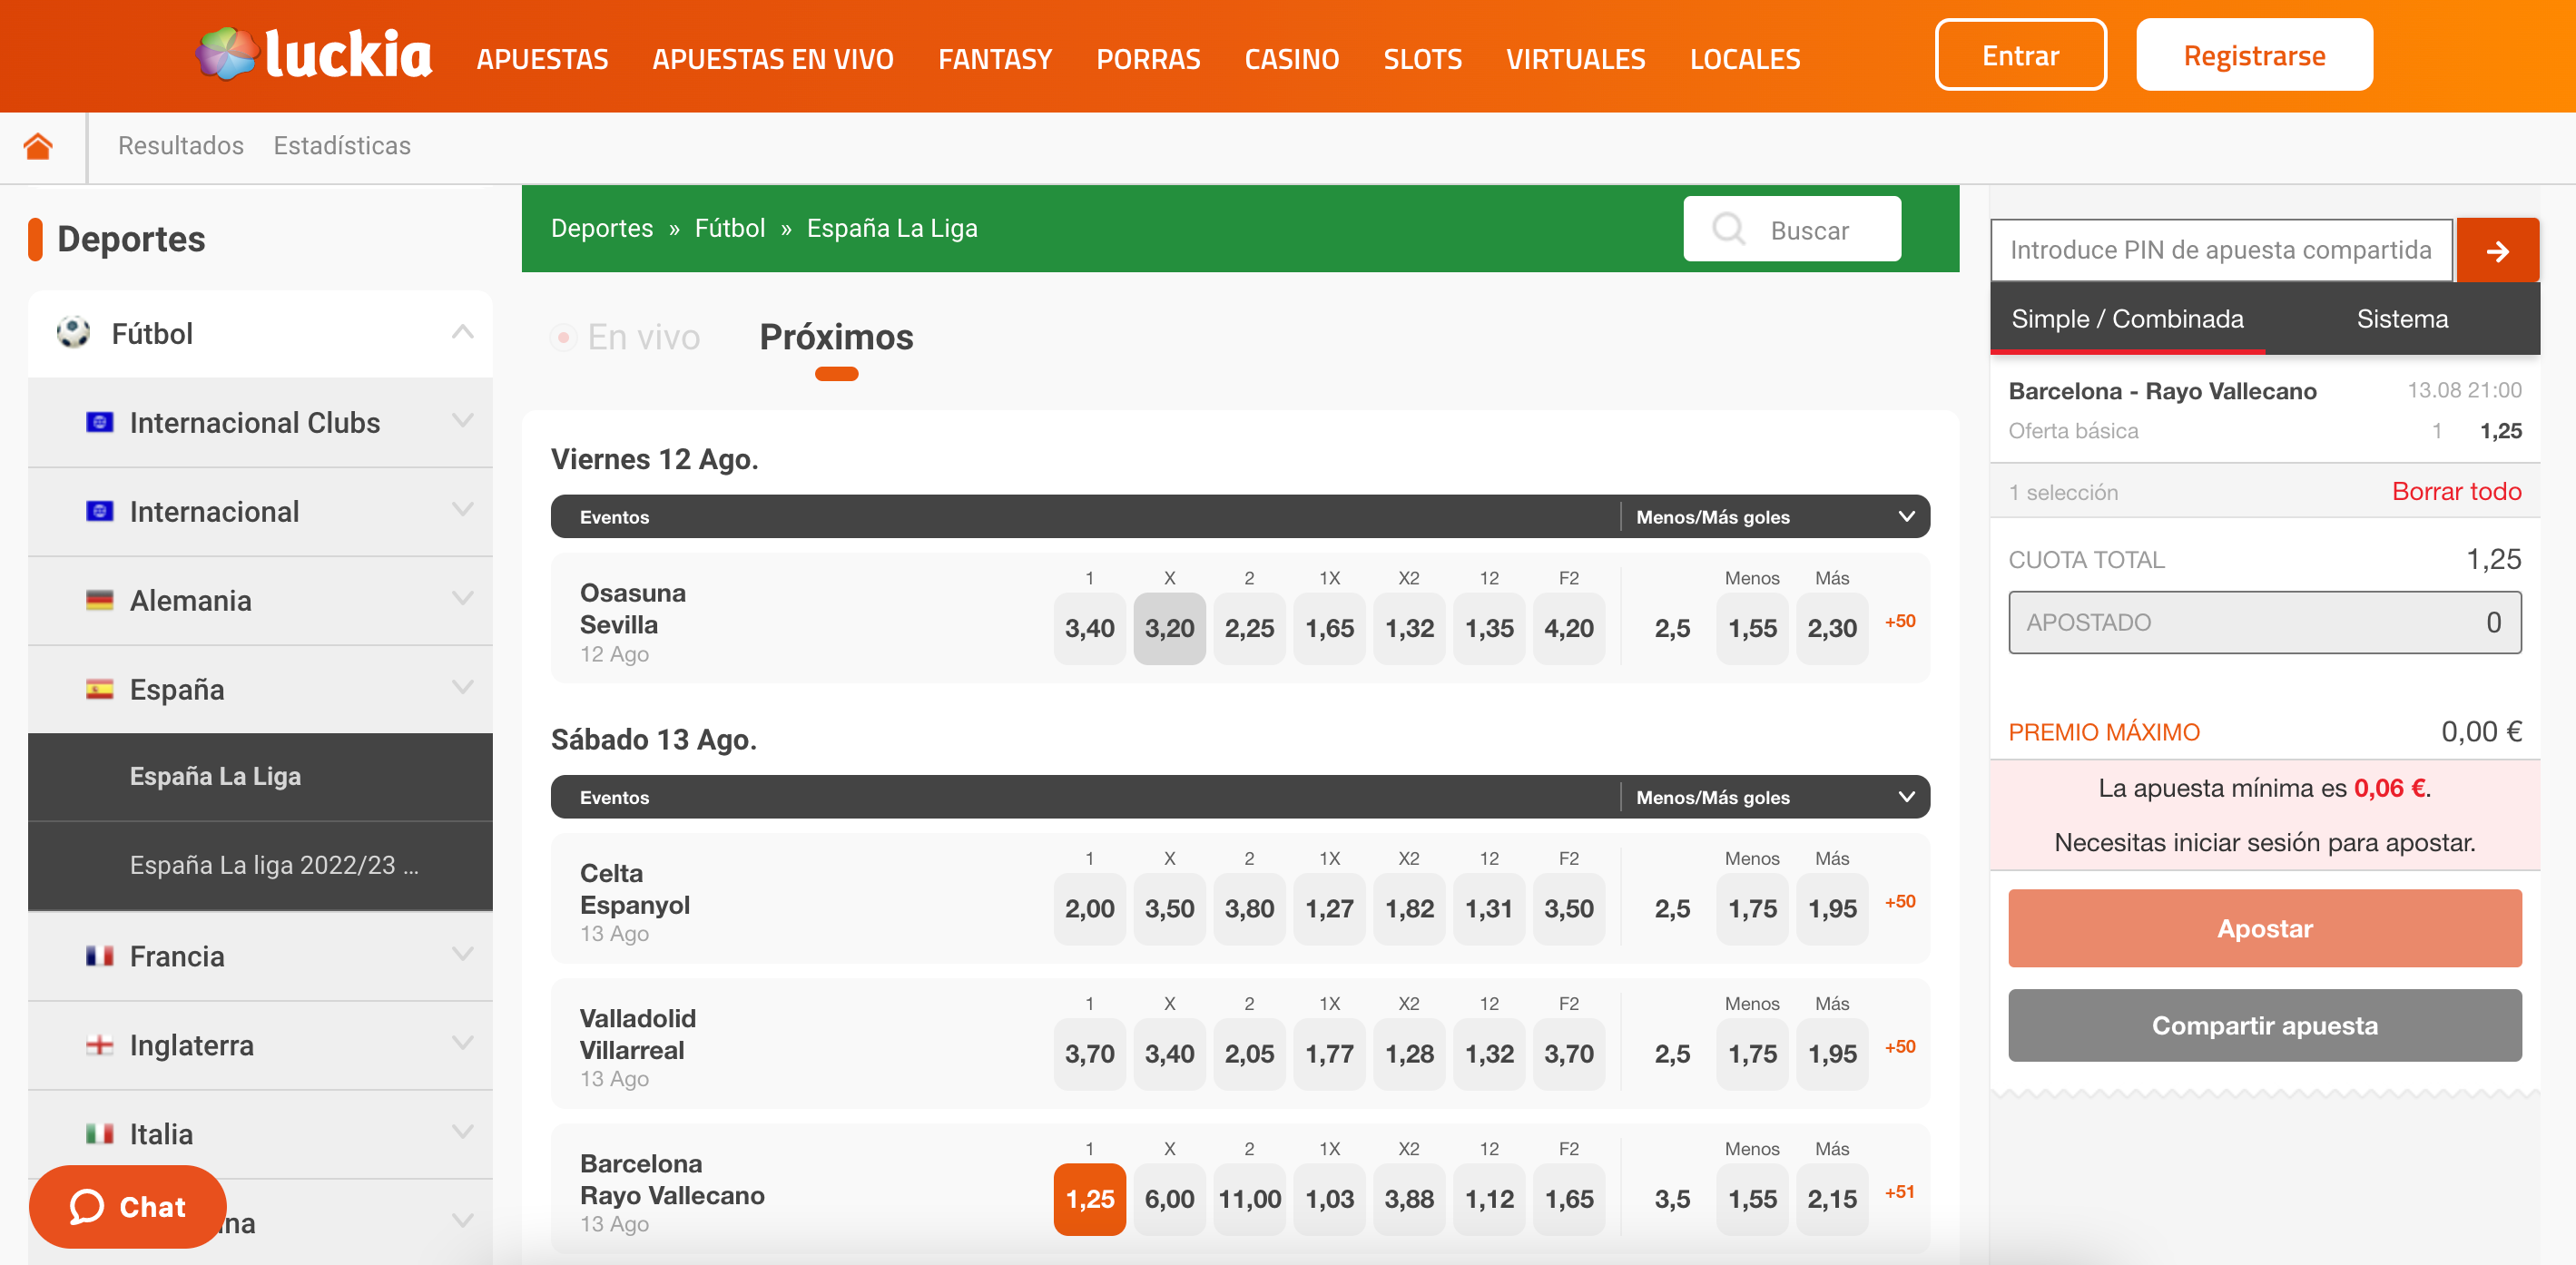Viewport: 2576px width, 1265px height.
Task: Expand the Internacional category
Action: click(462, 510)
